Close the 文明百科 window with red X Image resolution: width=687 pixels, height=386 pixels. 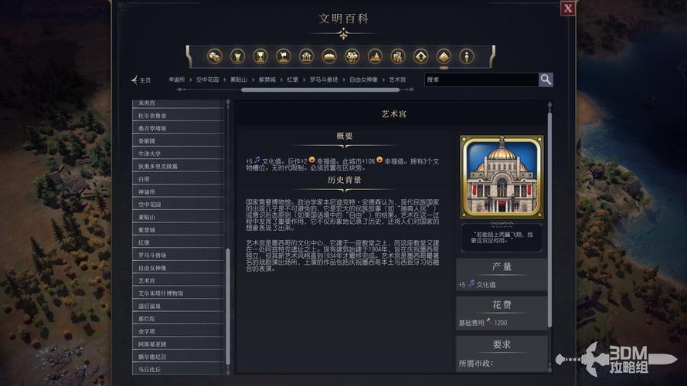(568, 8)
